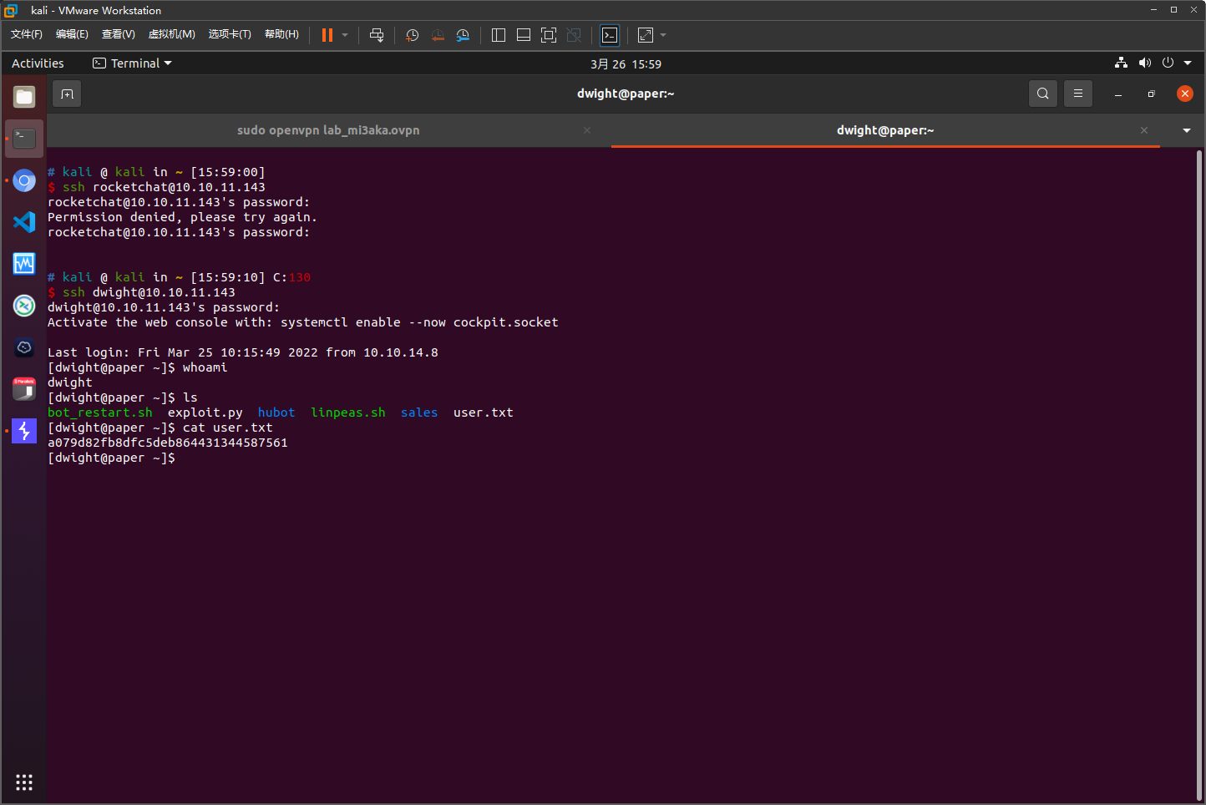This screenshot has width=1206, height=805.
Task: Open the 虚拟机(M) menu
Action: tap(171, 34)
